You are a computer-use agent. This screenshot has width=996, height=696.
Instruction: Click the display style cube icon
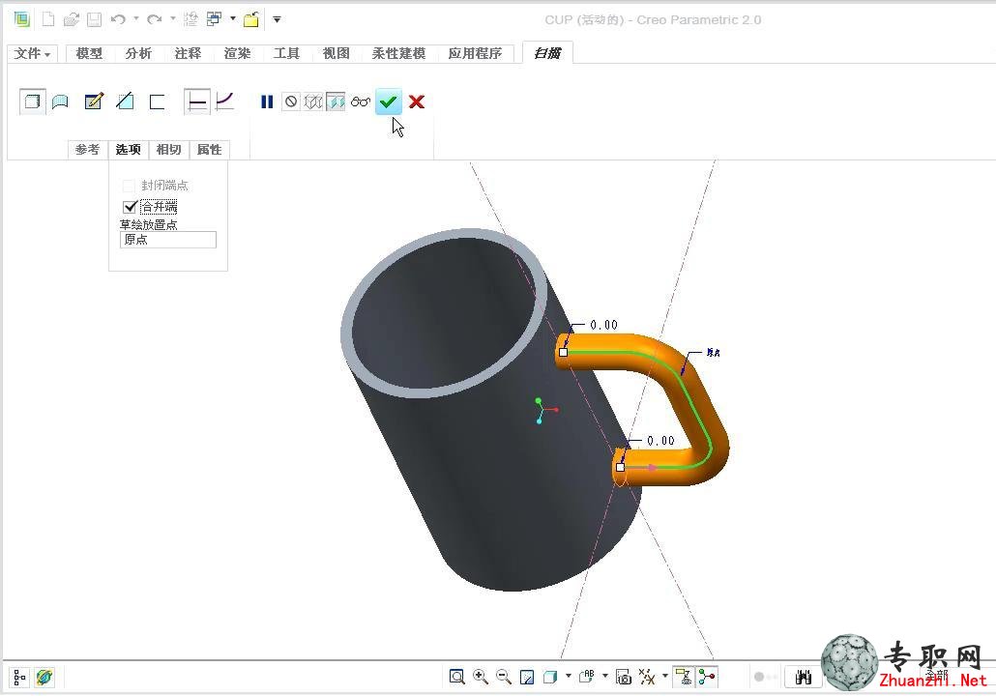[x=550, y=677]
